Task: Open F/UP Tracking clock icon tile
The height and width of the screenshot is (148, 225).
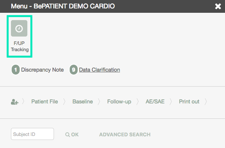Action: [x=19, y=29]
